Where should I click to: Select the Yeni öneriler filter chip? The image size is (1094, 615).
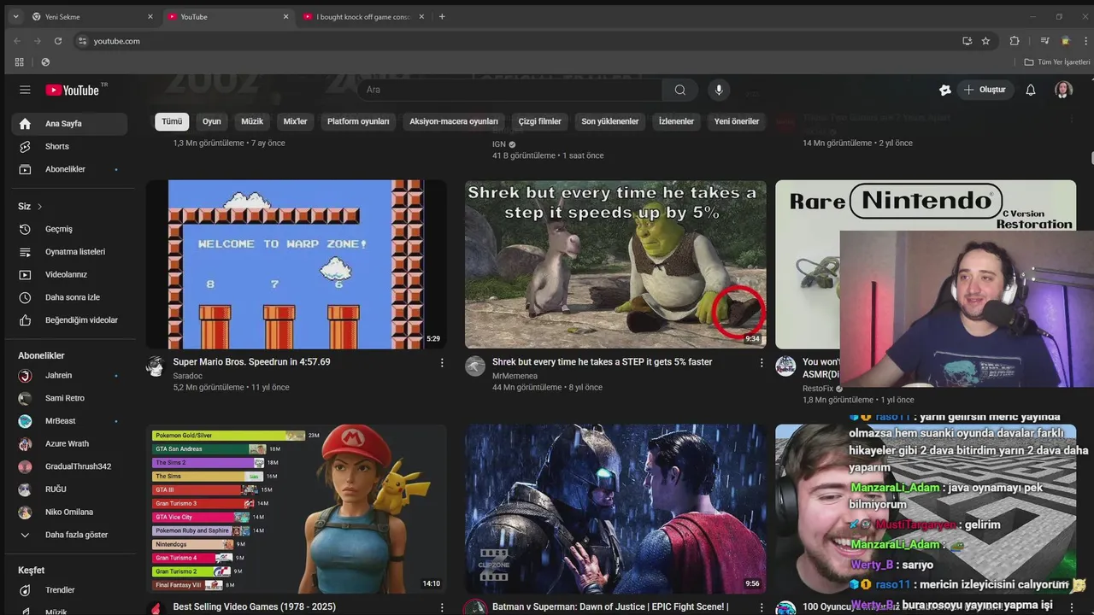coord(737,121)
